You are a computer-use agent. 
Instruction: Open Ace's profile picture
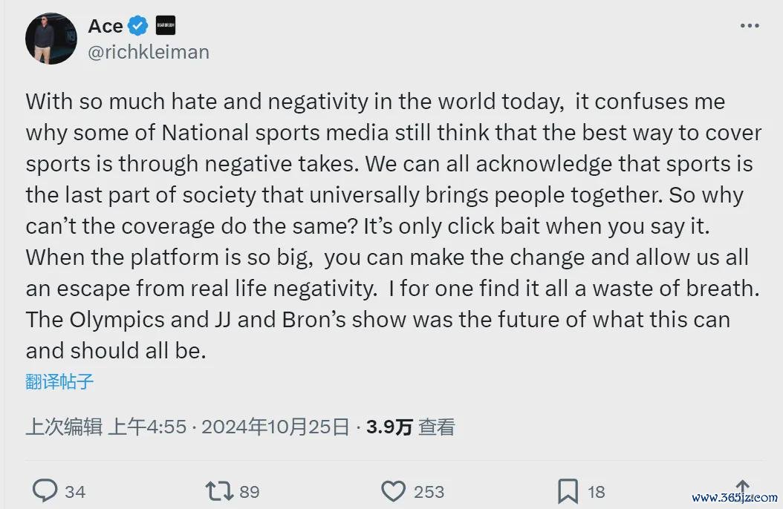tap(52, 39)
